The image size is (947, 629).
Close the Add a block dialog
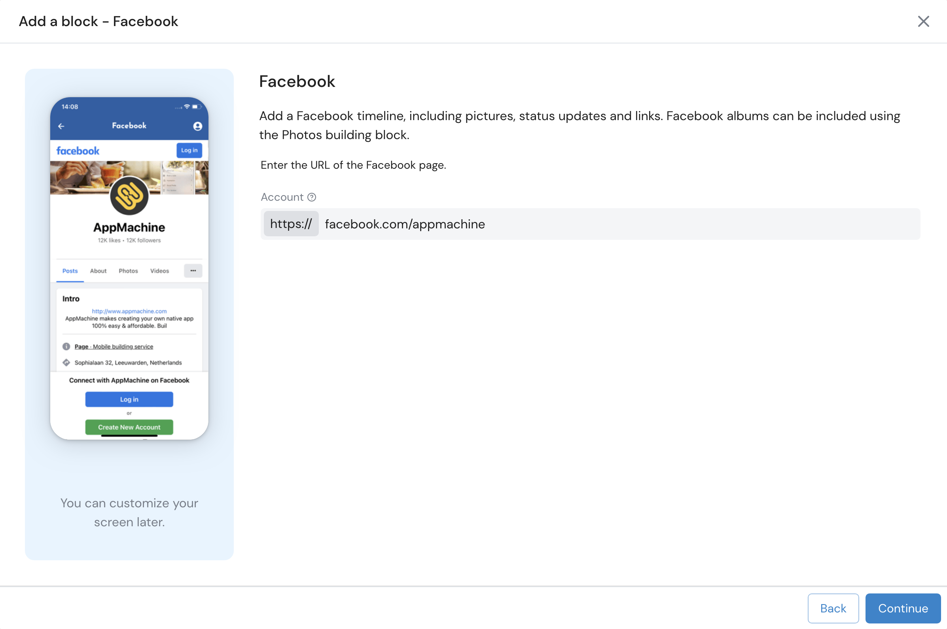(x=923, y=21)
